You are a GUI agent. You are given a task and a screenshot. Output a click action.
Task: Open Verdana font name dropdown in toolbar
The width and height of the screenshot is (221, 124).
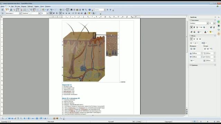[x=39, y=13]
